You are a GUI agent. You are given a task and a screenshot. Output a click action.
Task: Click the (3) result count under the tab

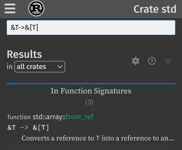pyautogui.click(x=89, y=102)
